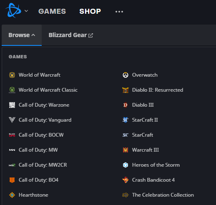
Task: Open Blizzard Gear external link
Action: [x=71, y=35]
